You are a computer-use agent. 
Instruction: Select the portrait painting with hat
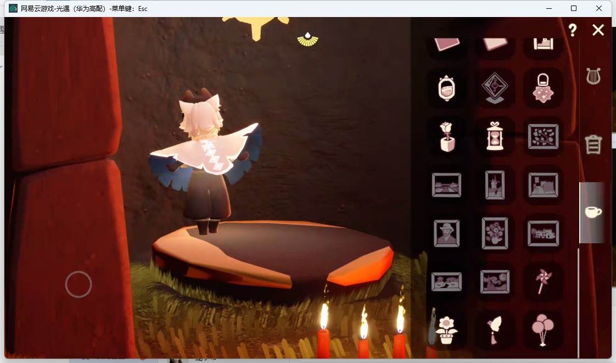[447, 233]
